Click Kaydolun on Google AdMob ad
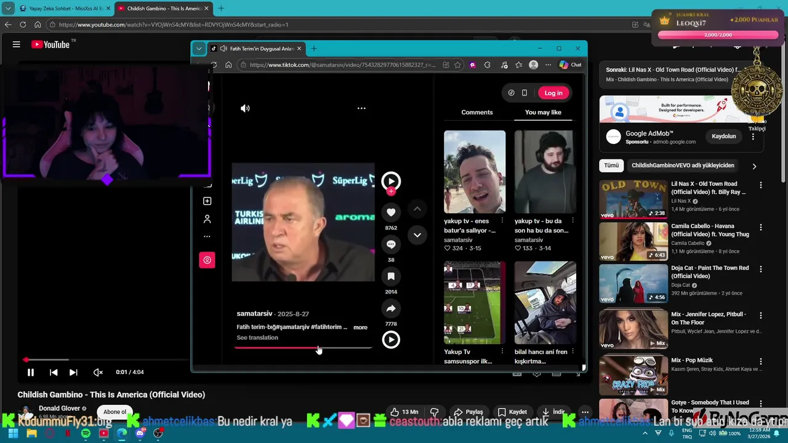This screenshot has height=443, width=788. 724,136
